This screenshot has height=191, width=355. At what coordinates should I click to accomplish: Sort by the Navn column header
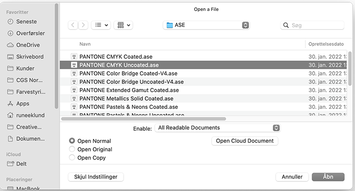[85, 44]
